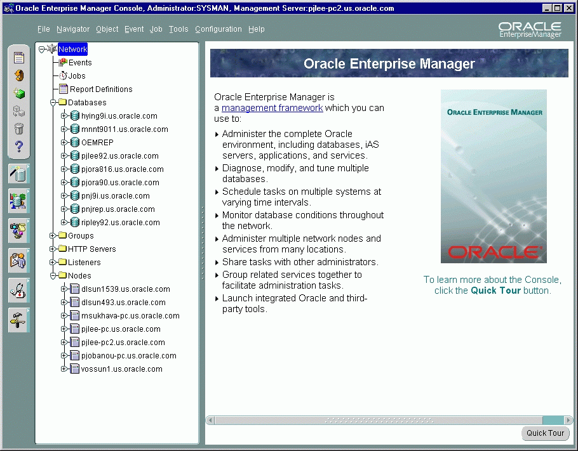578x451 pixels.
Task: Open the Configuration menu
Action: coord(218,29)
